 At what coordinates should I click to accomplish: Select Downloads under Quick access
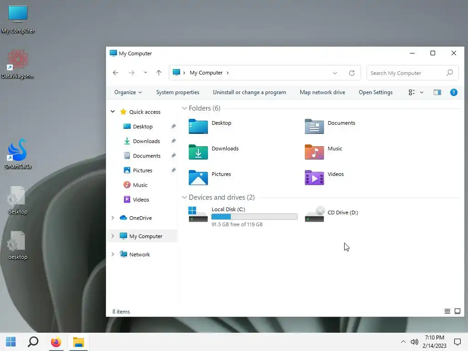[x=146, y=141]
